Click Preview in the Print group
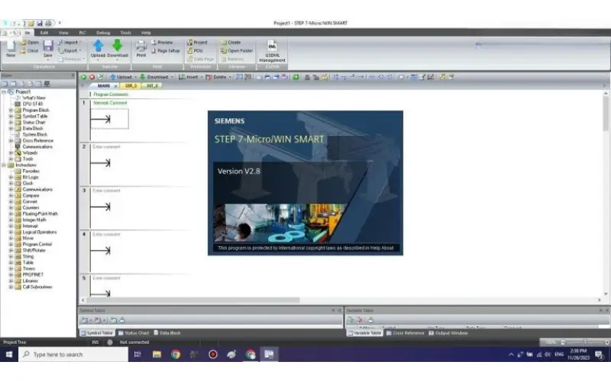The width and height of the screenshot is (611, 381). click(x=162, y=42)
